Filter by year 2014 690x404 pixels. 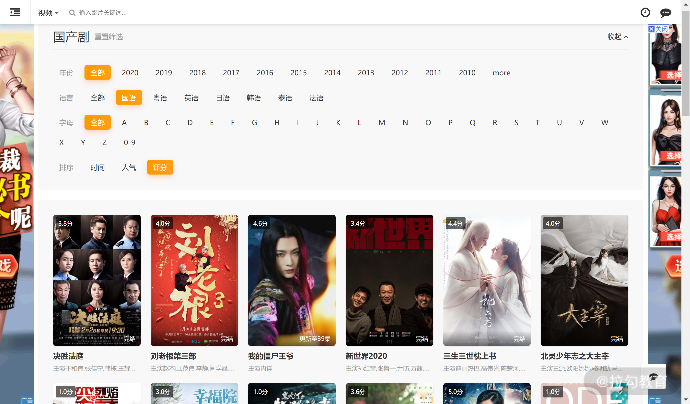pos(332,73)
